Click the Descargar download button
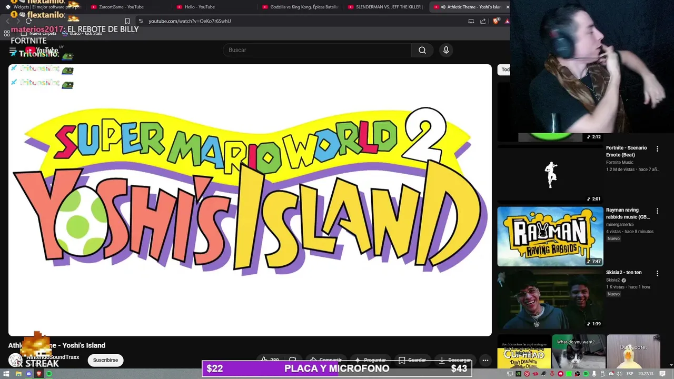Image resolution: width=674 pixels, height=379 pixels. coord(455,360)
